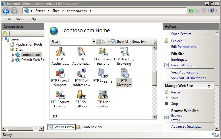The width and height of the screenshot is (221, 139).
Task: Collapse the Sites tree node
Action: 7,50
